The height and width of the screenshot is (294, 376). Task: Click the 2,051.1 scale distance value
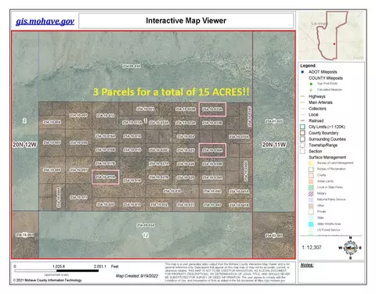pos(100,267)
